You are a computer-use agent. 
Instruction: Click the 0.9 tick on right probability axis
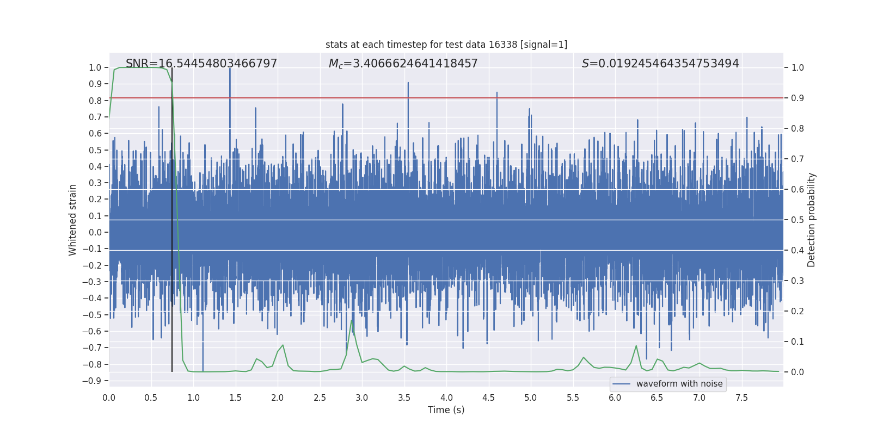tap(798, 98)
